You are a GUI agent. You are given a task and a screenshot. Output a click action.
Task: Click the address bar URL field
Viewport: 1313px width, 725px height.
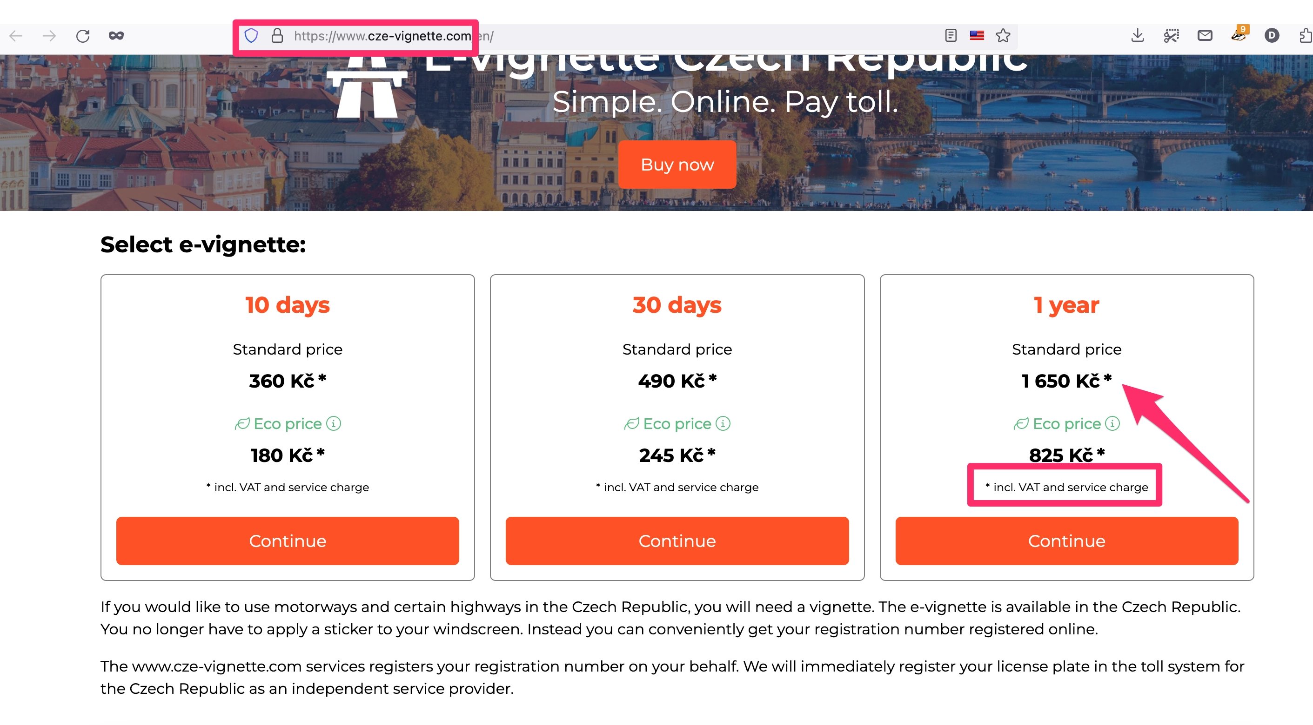612,36
